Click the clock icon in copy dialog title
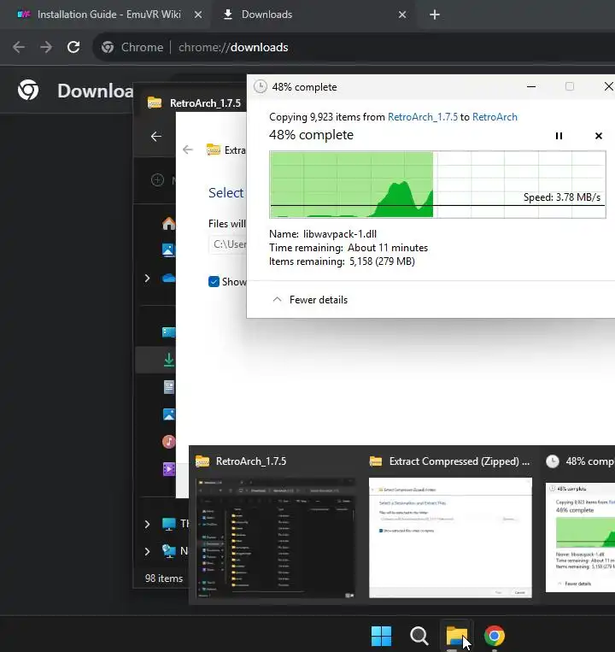615x652 pixels. tap(261, 86)
